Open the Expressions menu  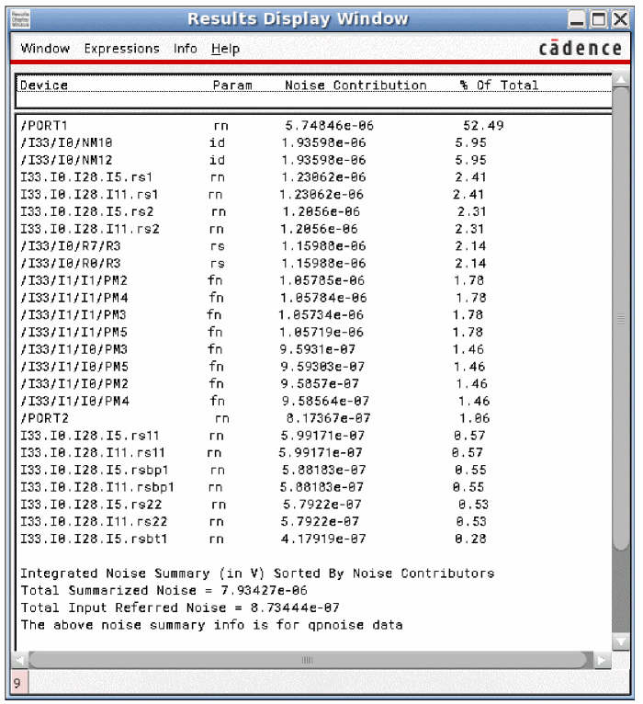point(121,49)
